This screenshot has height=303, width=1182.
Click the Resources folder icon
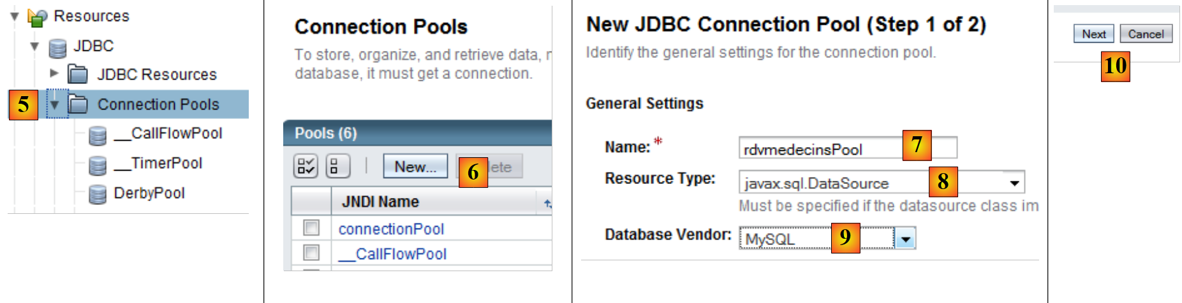(x=38, y=17)
